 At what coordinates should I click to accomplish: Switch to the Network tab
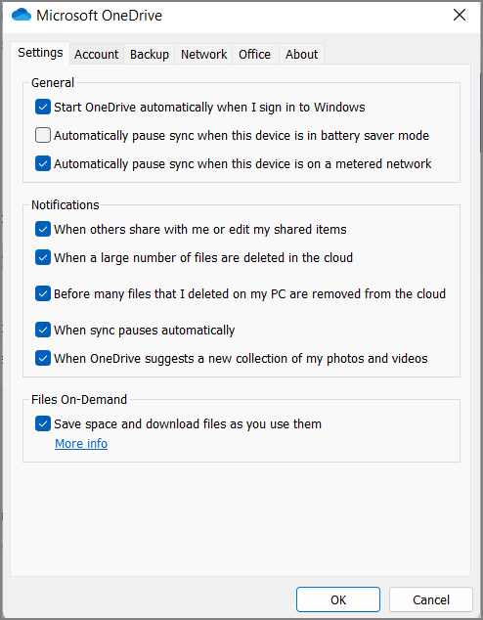[x=204, y=54]
